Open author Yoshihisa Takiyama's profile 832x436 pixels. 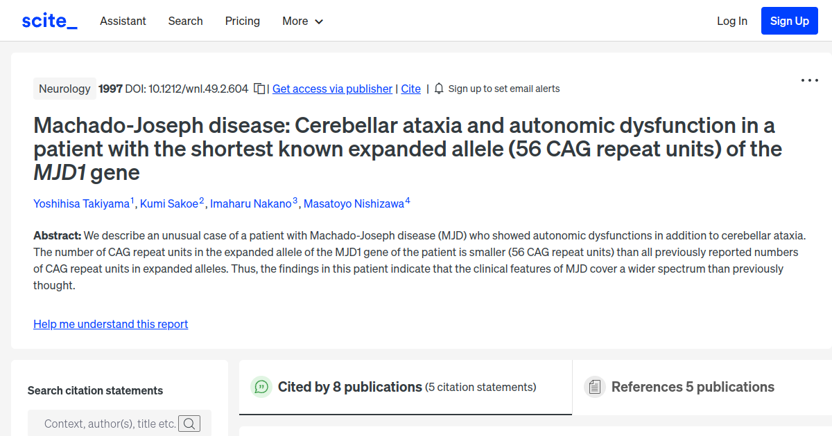pyautogui.click(x=81, y=203)
